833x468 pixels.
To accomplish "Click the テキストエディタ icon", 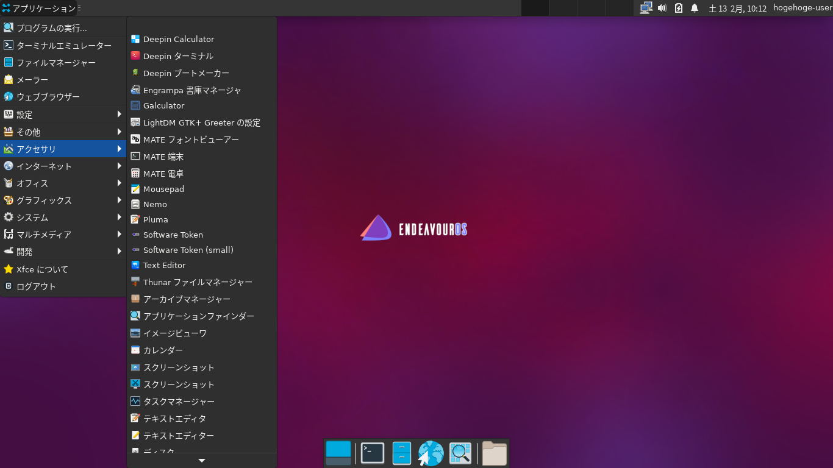I will click(x=135, y=419).
